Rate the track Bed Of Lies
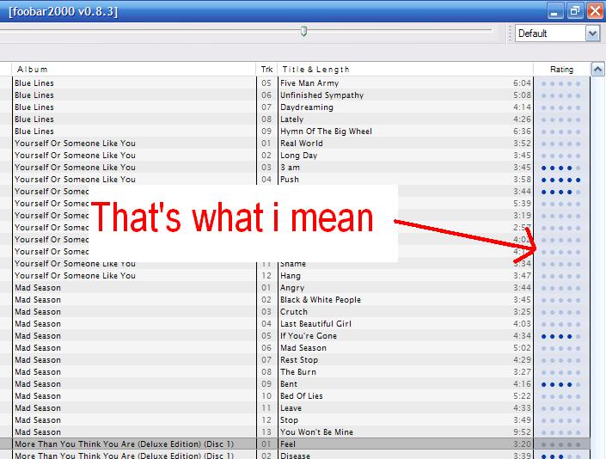Viewport: 606px width, 459px height. pyautogui.click(x=561, y=396)
